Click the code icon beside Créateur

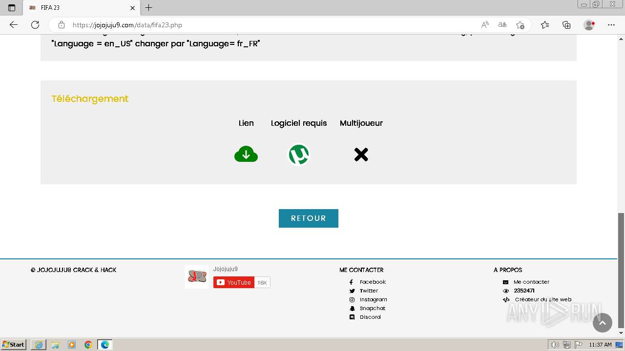coord(506,300)
